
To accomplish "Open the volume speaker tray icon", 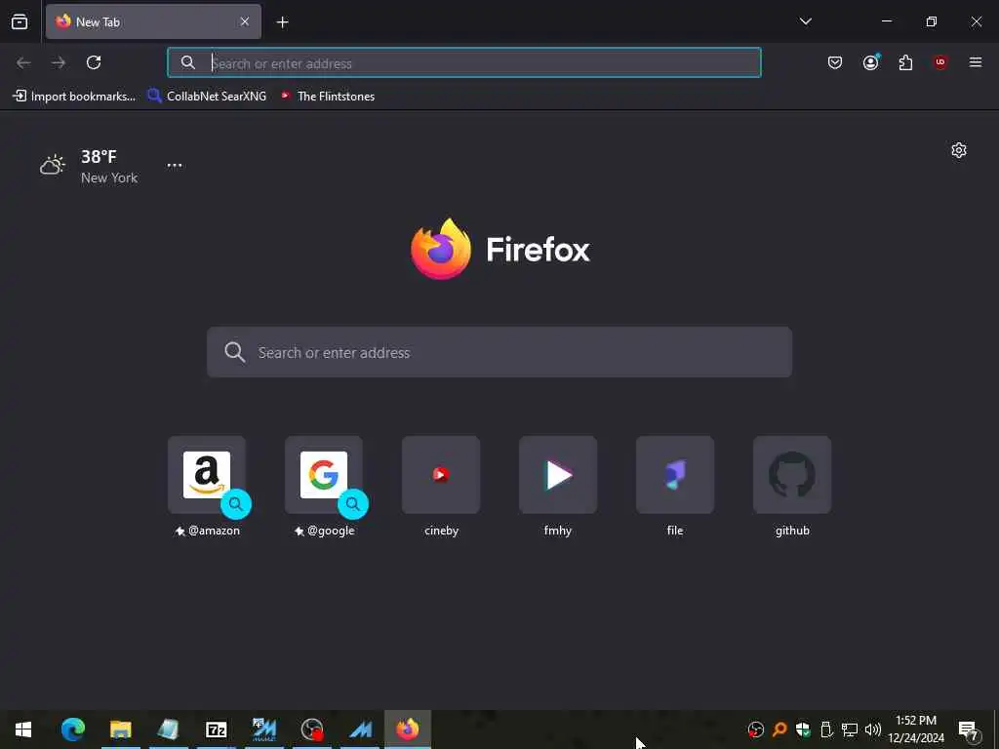I will [872, 729].
